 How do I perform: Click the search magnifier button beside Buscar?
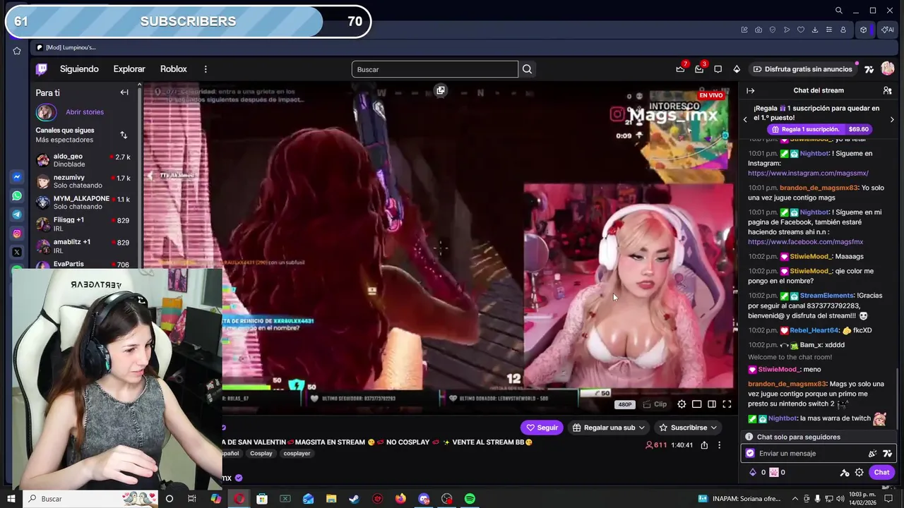point(527,69)
